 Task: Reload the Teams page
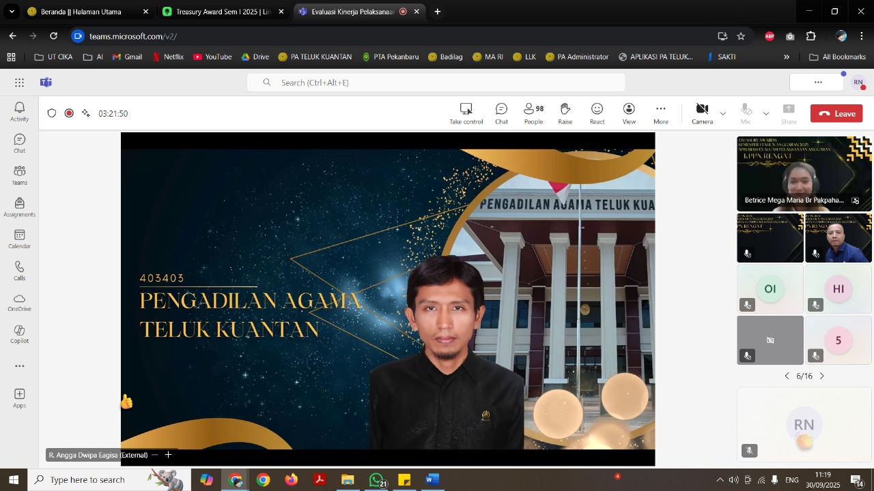pos(53,36)
